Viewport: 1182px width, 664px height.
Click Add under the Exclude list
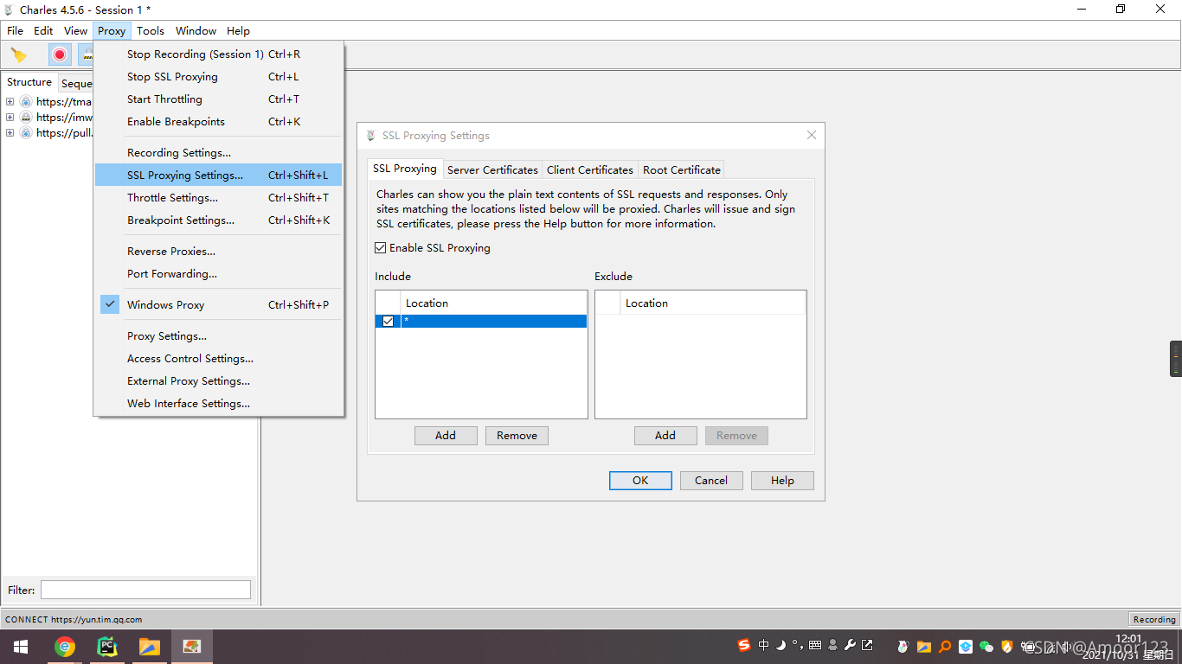[x=665, y=436]
